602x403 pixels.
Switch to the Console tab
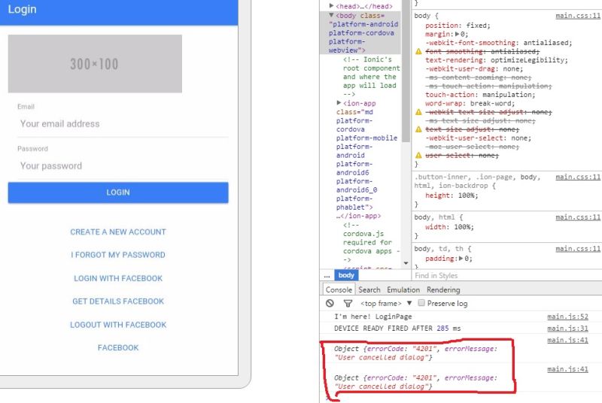(339, 290)
